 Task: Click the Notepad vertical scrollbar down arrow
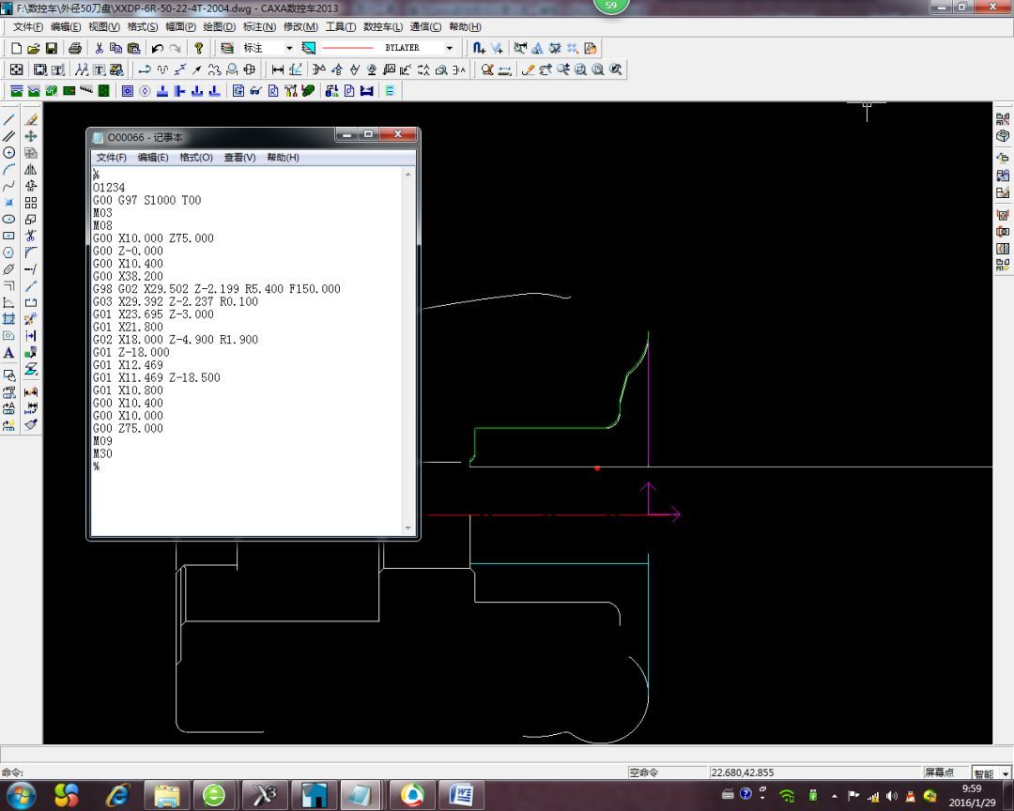pos(408,528)
